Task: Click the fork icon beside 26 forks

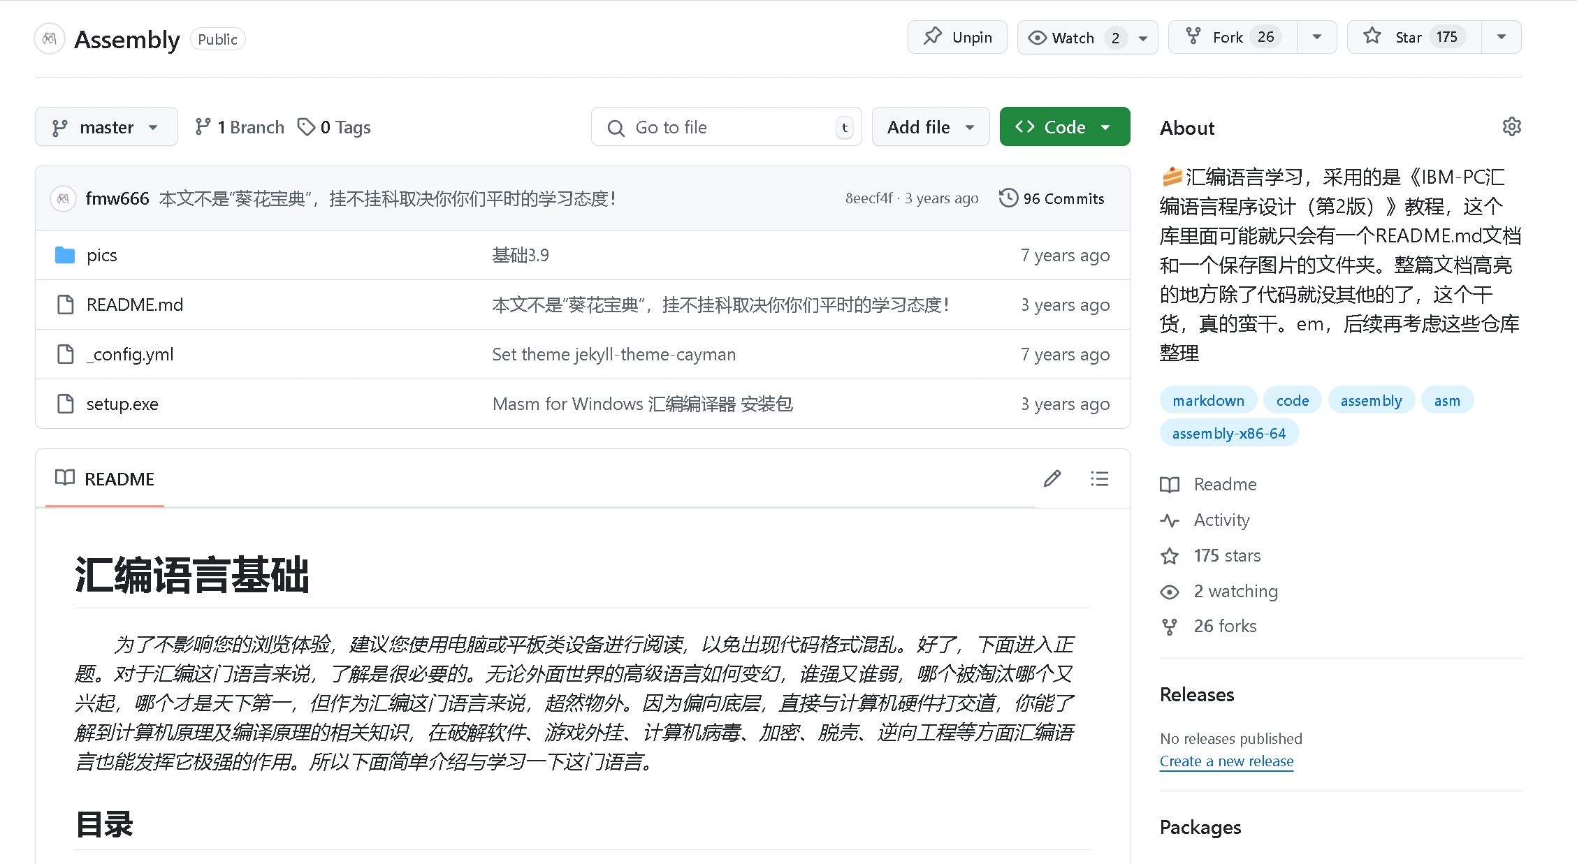Action: pyautogui.click(x=1170, y=627)
